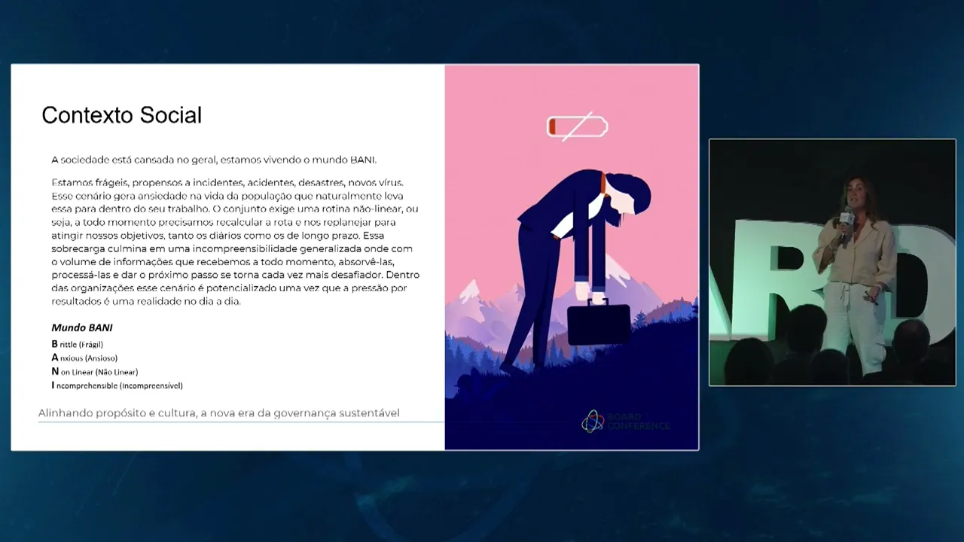Viewport: 964px width, 542px height.
Task: Click the 'Anxious (Ansioso)' line
Action: (x=84, y=358)
